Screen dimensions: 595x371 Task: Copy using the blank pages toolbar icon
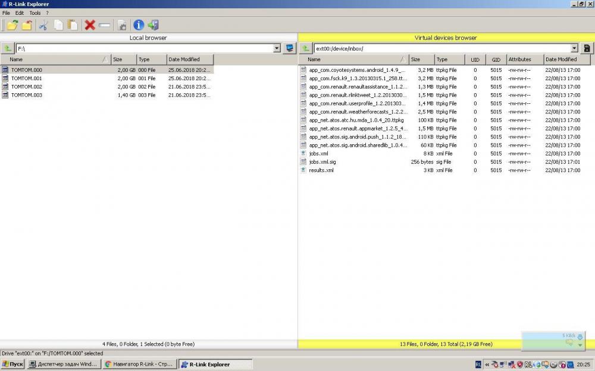point(58,25)
